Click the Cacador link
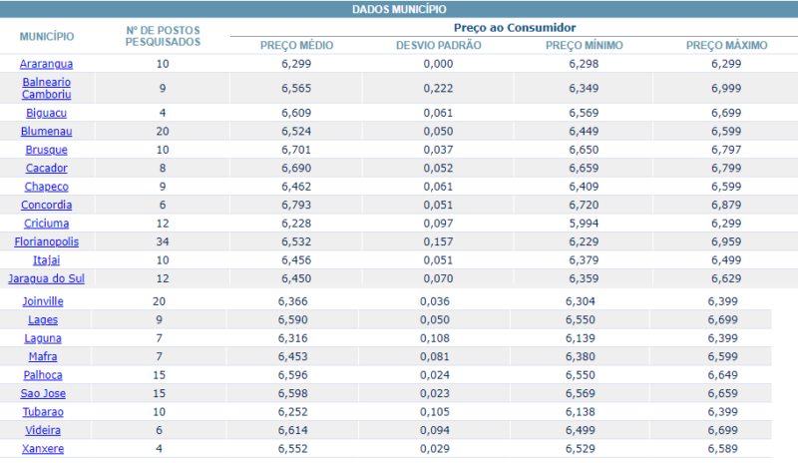The image size is (798, 463). point(46,168)
